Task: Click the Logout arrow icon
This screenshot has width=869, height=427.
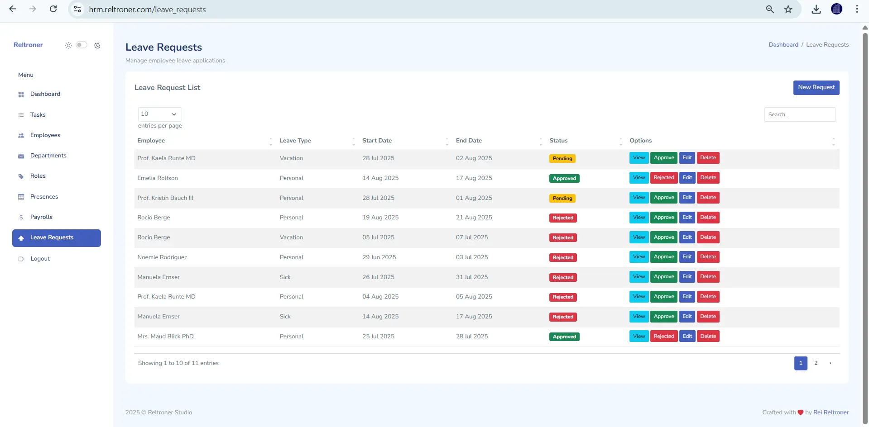Action: pyautogui.click(x=21, y=259)
